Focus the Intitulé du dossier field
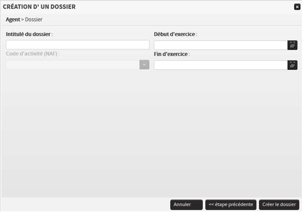 [x=78, y=45]
